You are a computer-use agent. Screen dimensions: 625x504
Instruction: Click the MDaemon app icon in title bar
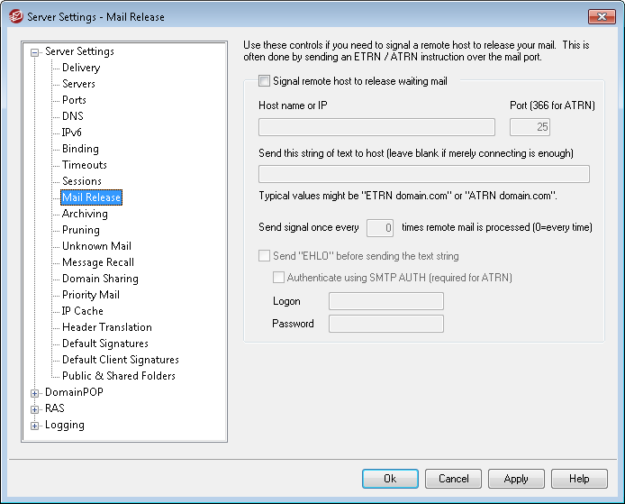click(x=14, y=16)
